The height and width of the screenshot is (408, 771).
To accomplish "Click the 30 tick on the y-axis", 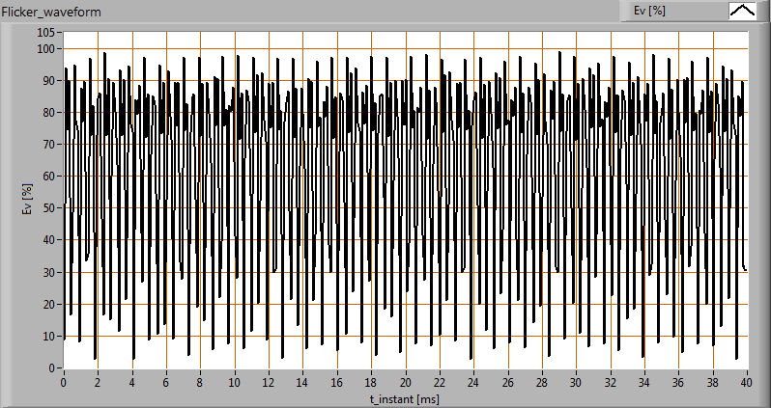I will (x=51, y=272).
